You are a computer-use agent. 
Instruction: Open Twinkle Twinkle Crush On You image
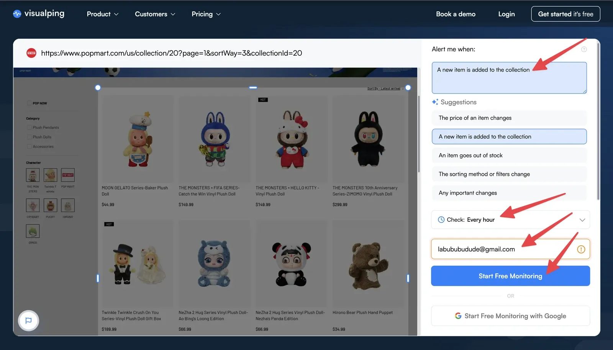pos(137,263)
